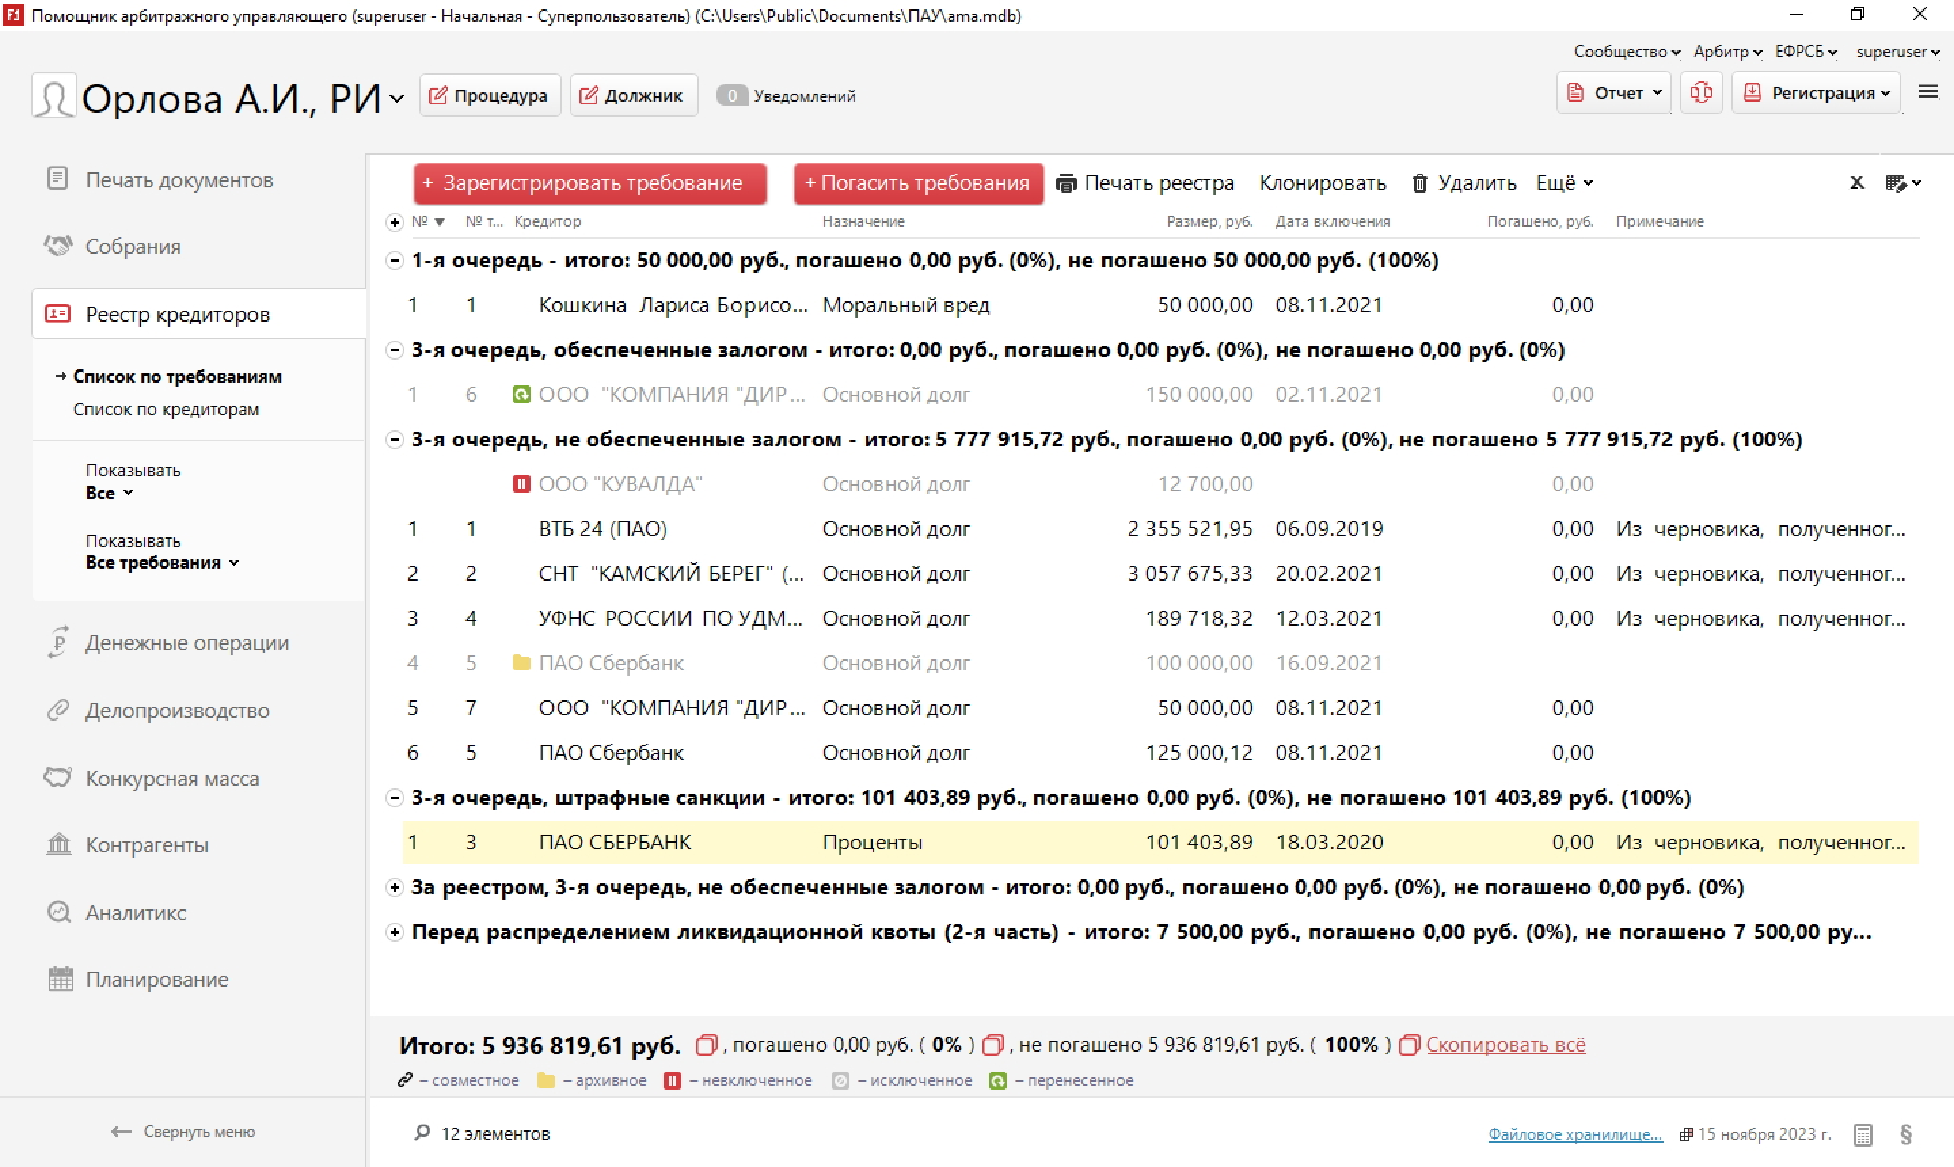Click the Должник edit button
This screenshot has width=1954, height=1167.
click(x=634, y=95)
